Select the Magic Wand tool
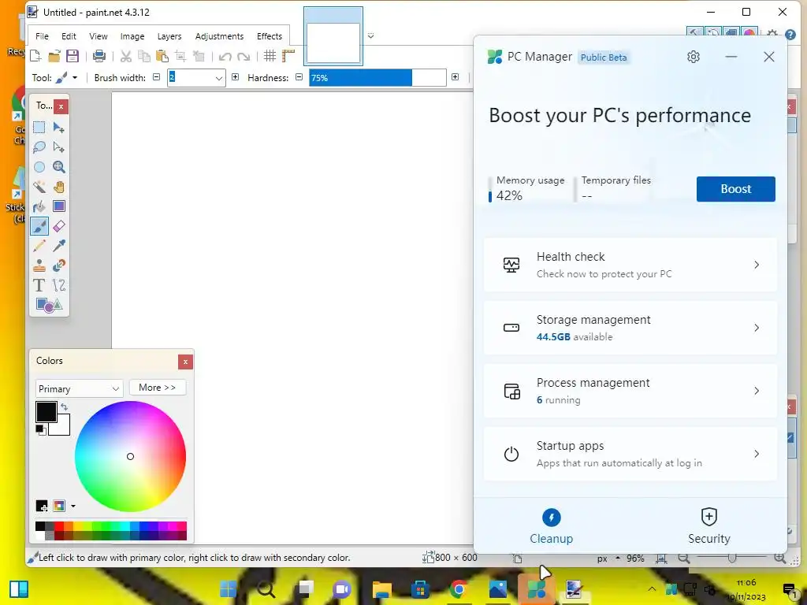Viewport: 807px width, 605px height. coord(39,187)
